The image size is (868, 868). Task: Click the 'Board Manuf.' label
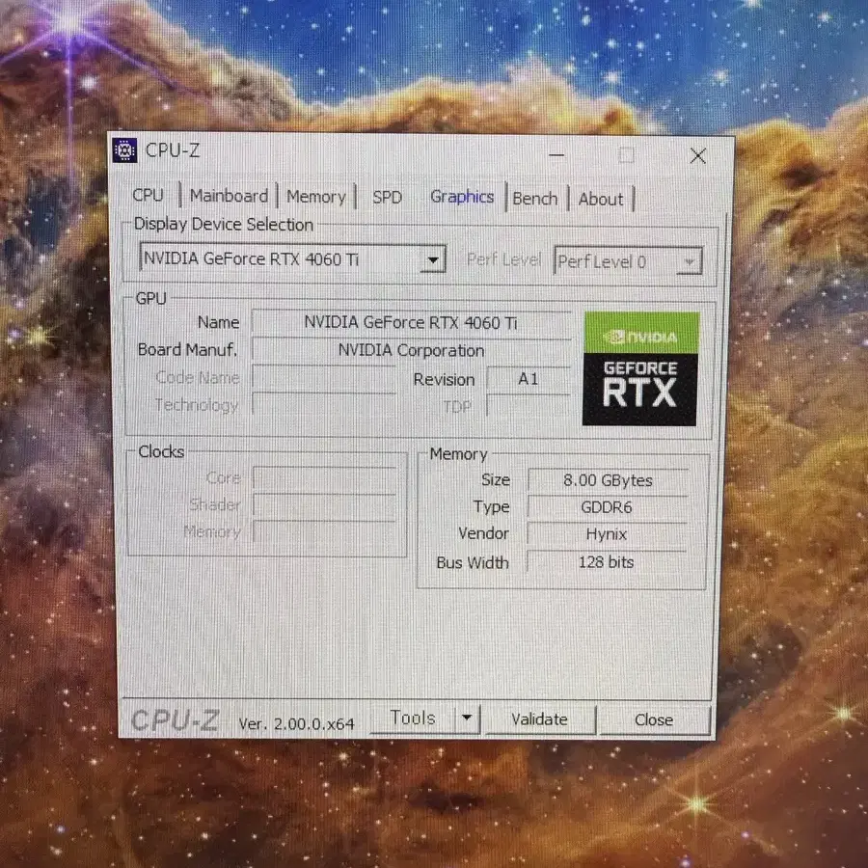click(188, 350)
